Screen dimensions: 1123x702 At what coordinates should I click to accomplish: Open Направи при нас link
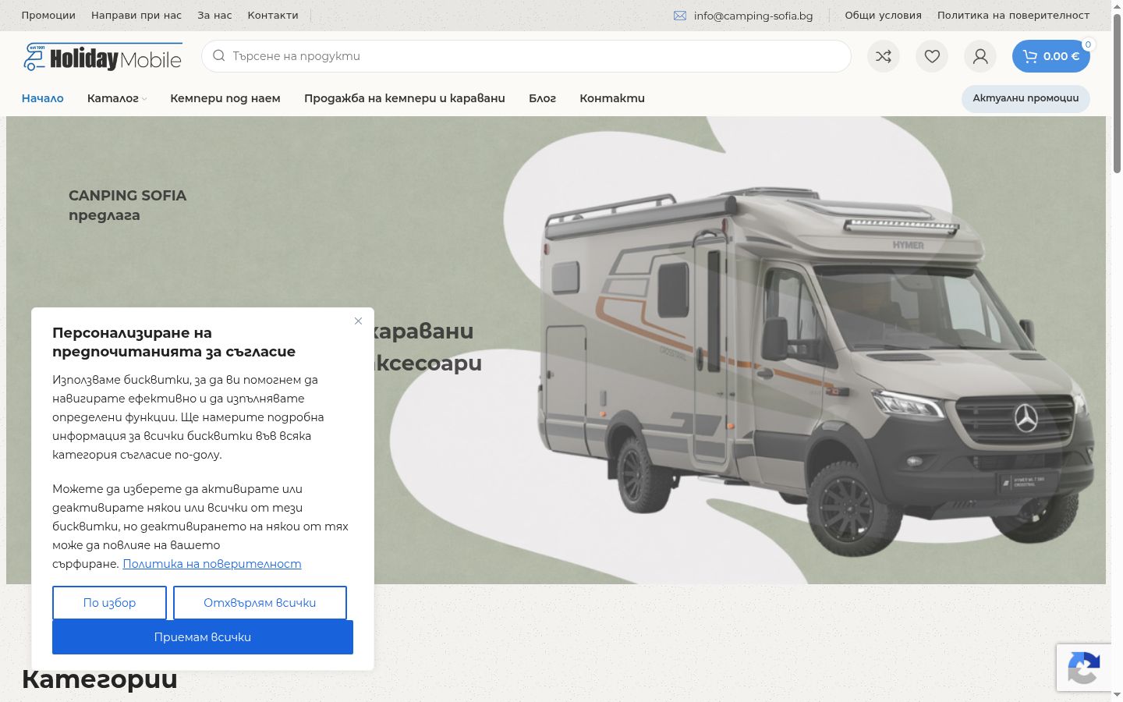136,16
